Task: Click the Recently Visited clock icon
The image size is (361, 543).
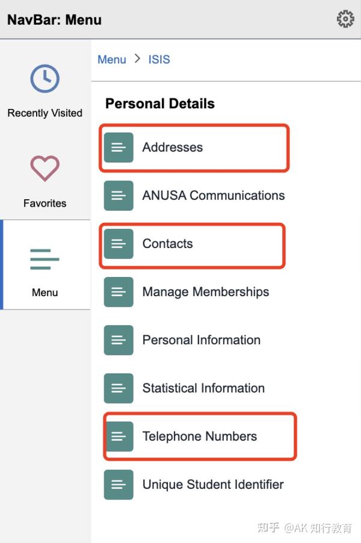Action: (45, 79)
